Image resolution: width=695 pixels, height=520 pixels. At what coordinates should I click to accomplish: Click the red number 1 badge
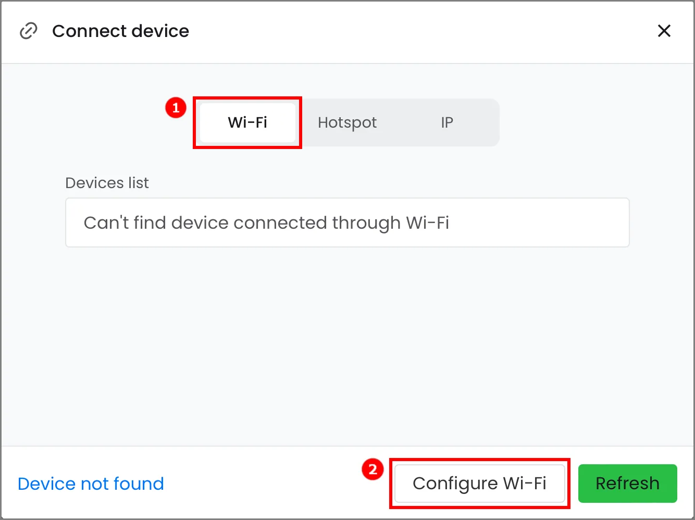click(176, 108)
